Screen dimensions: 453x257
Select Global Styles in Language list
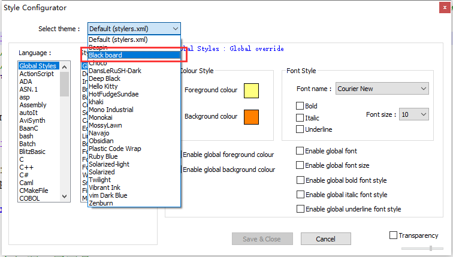click(x=39, y=66)
